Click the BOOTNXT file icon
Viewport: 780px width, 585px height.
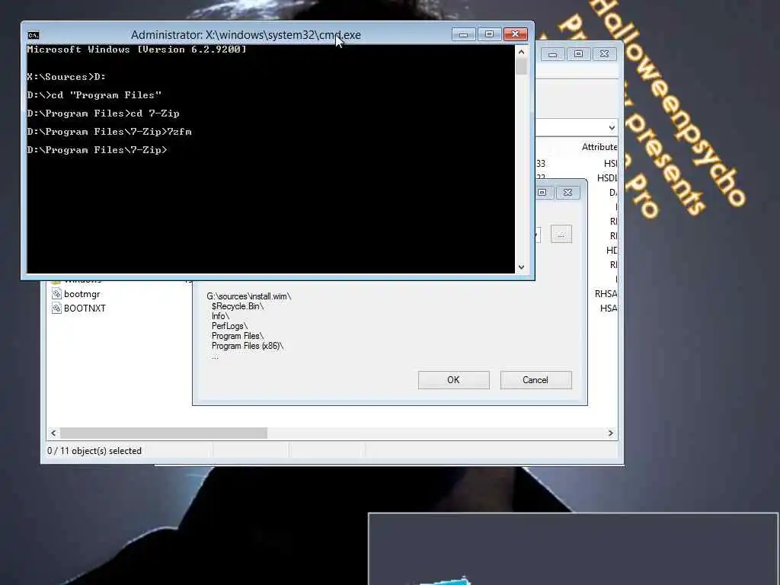pyautogui.click(x=56, y=308)
